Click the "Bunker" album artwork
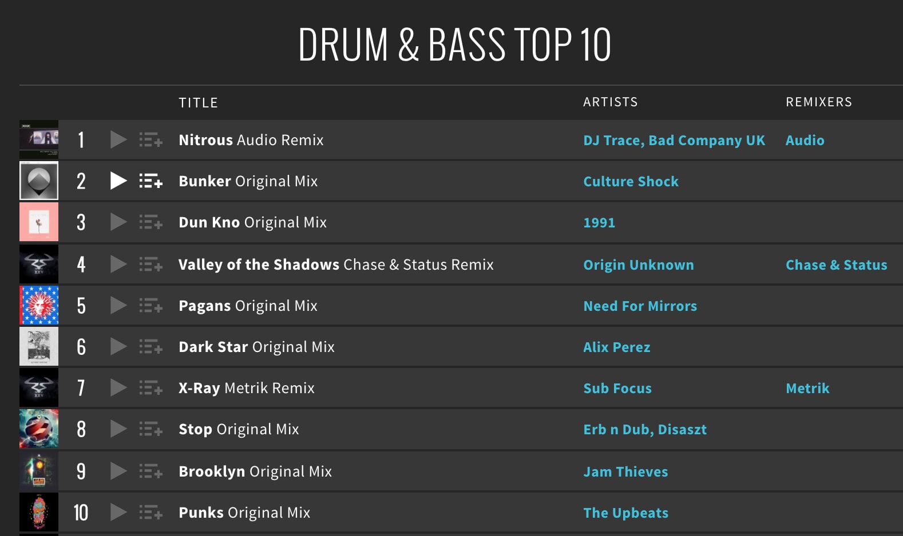Screen dimensions: 903x536 38,181
